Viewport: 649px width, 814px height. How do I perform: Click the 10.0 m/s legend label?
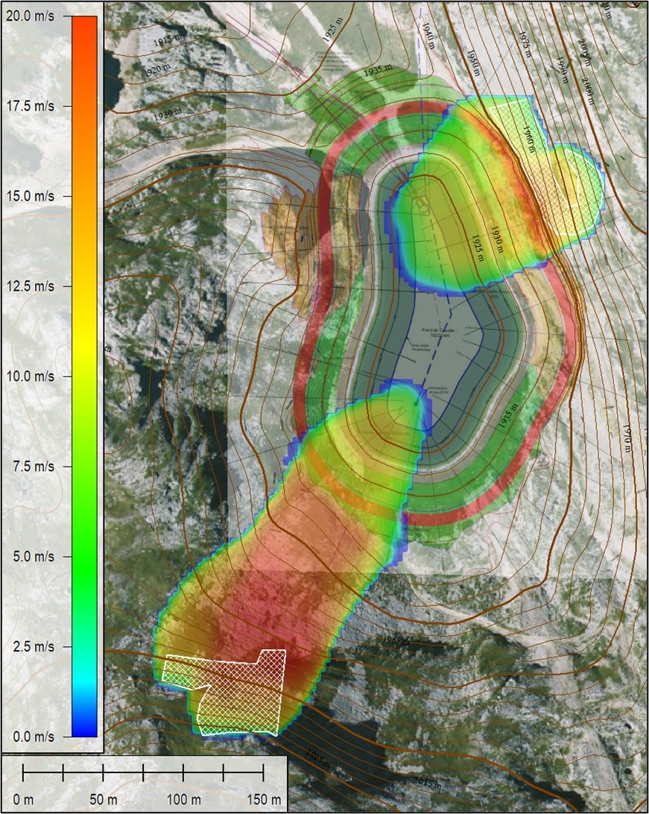click(x=31, y=376)
